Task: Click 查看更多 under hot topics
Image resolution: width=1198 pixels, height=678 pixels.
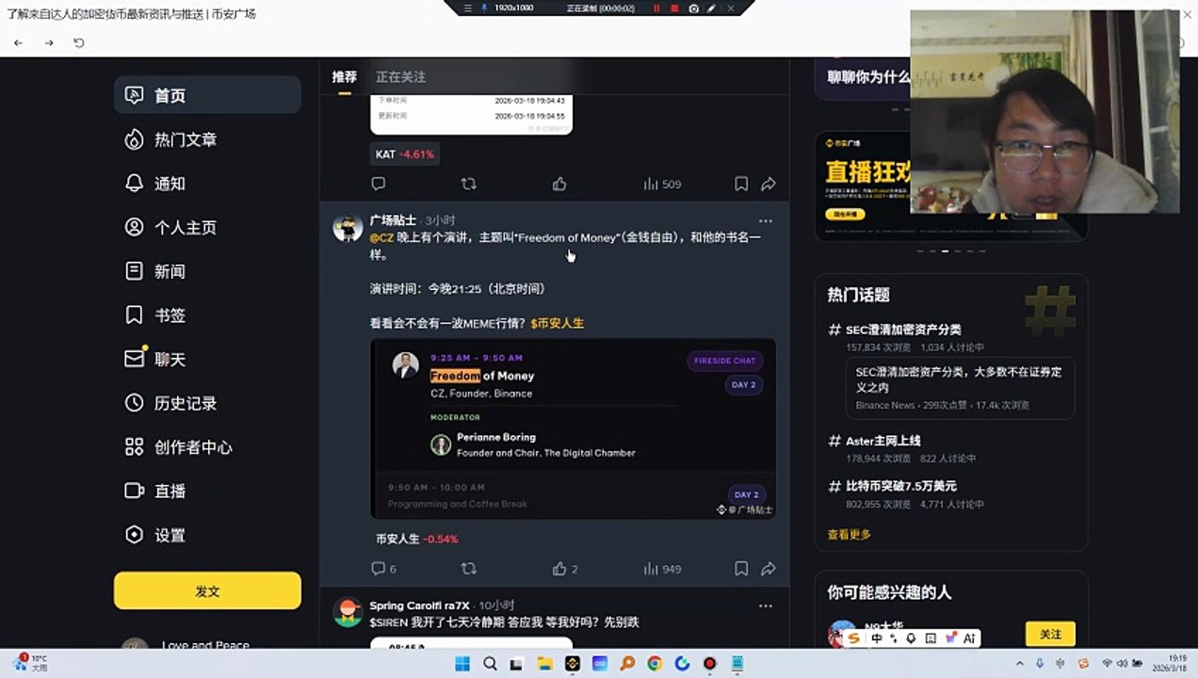Action: [x=850, y=534]
